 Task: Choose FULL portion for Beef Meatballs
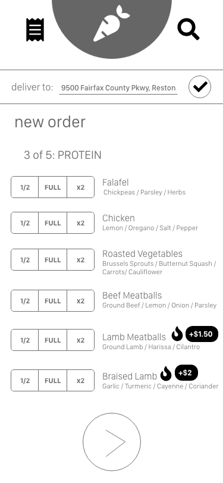(53, 300)
